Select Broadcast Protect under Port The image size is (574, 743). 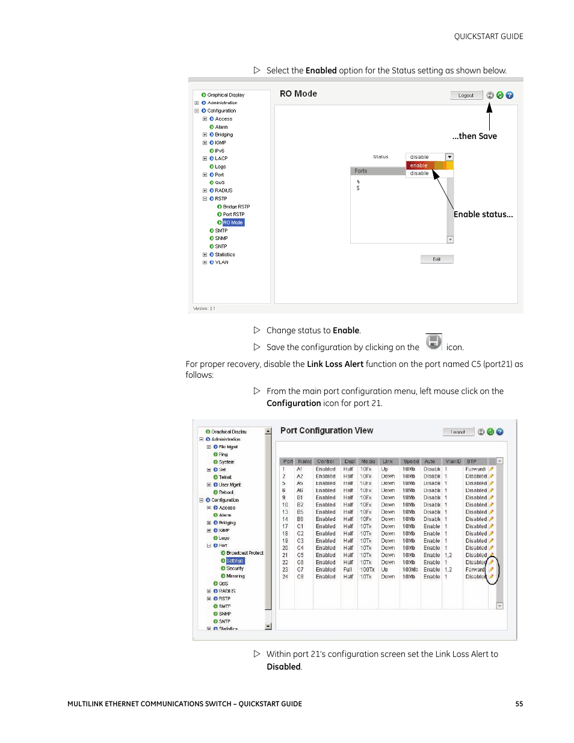[245, 553]
